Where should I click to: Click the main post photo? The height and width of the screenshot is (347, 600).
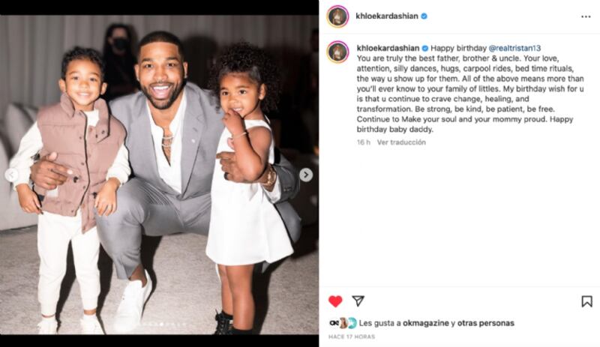pos(159,175)
